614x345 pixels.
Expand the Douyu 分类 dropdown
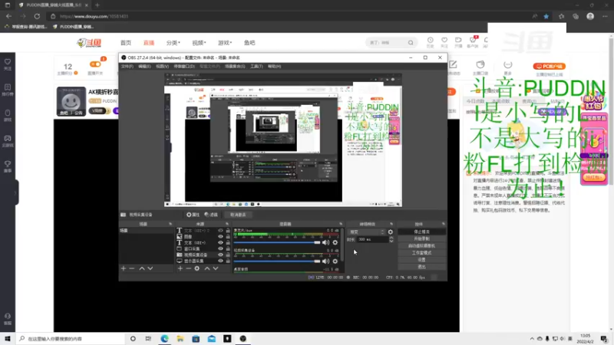click(x=173, y=43)
